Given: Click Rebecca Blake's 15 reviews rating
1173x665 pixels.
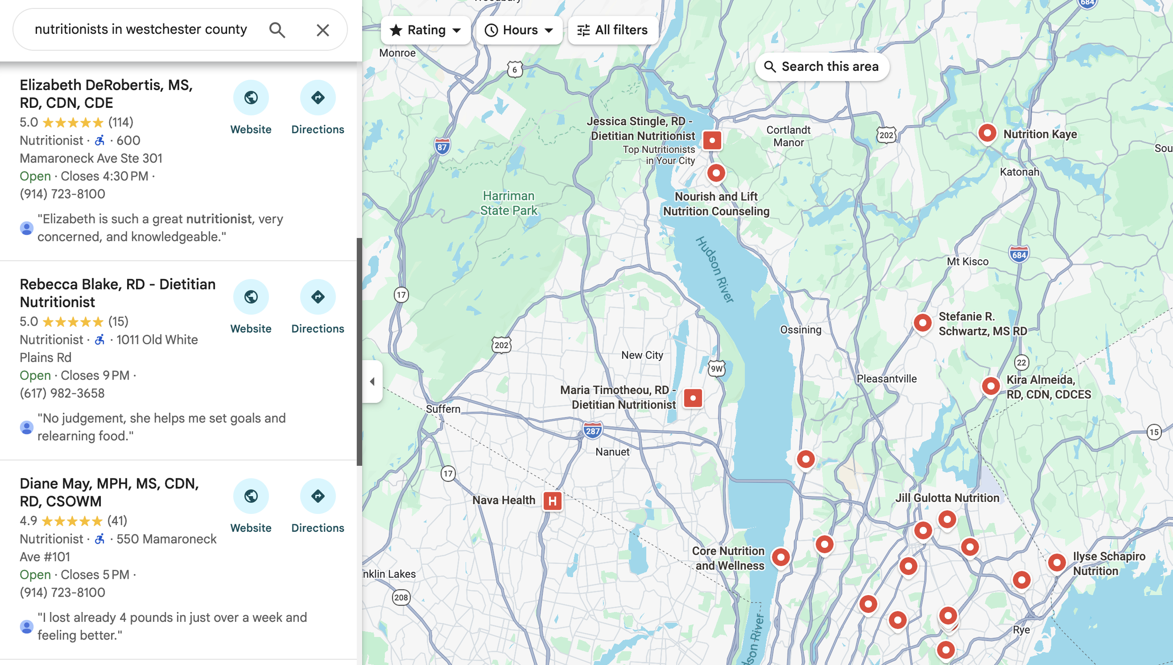Looking at the screenshot, I should pos(74,322).
